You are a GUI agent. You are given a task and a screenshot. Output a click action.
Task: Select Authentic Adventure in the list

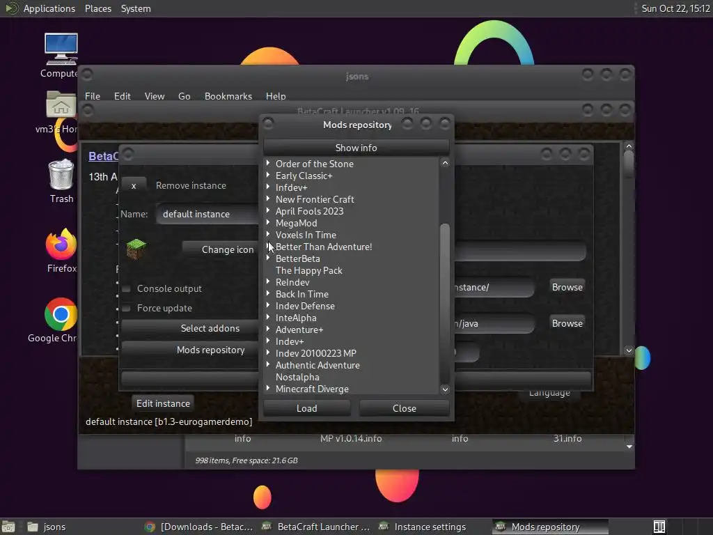coord(318,365)
